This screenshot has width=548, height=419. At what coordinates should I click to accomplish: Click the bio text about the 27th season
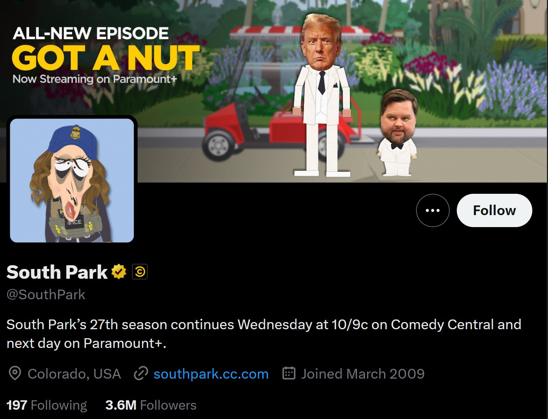[x=264, y=334]
